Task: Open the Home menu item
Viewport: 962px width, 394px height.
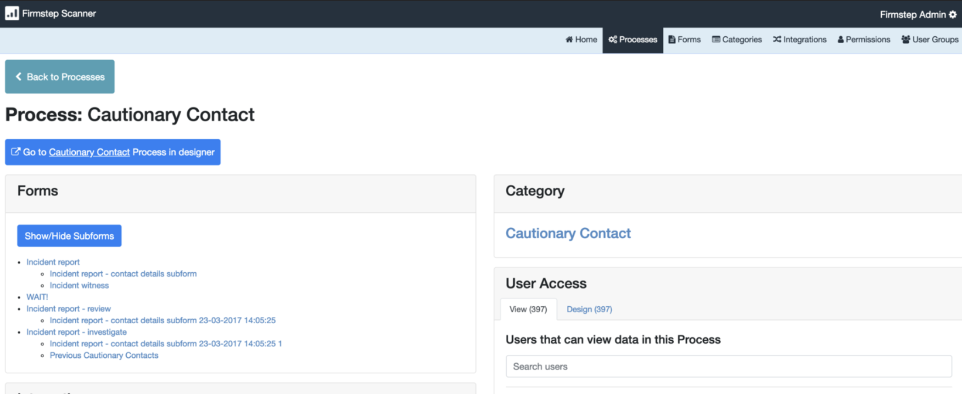Action: coord(581,39)
